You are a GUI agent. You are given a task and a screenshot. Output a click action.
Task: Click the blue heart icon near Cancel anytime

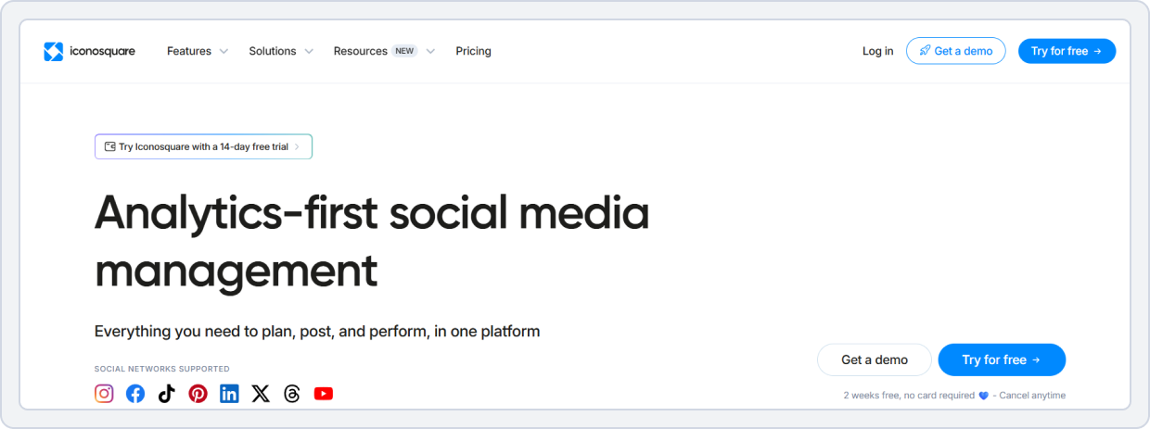(984, 396)
